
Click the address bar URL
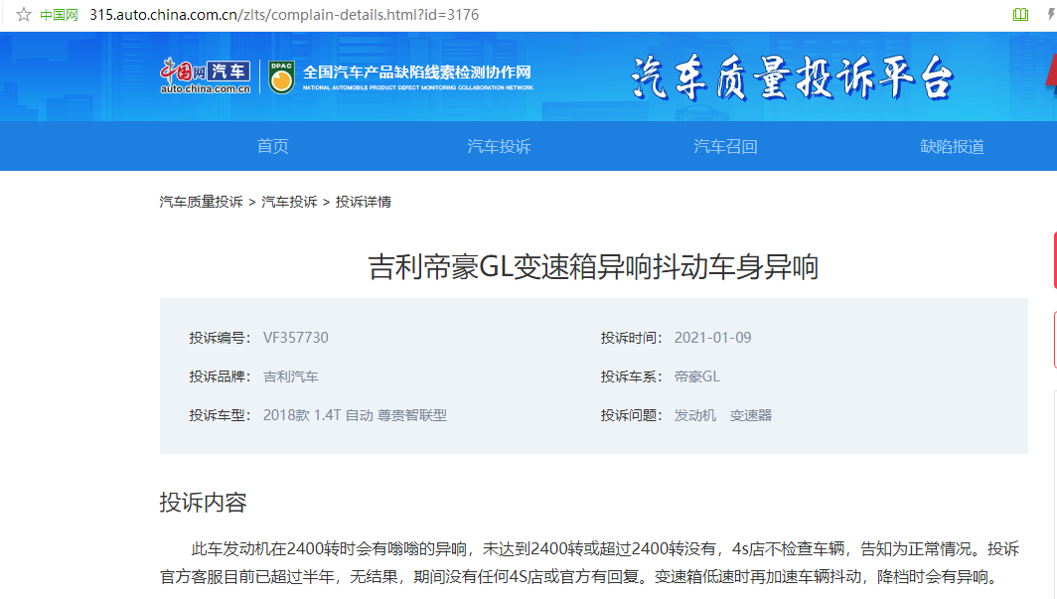click(284, 15)
